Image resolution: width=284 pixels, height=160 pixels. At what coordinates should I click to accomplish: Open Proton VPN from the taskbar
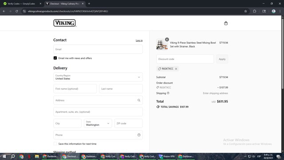coord(166,156)
